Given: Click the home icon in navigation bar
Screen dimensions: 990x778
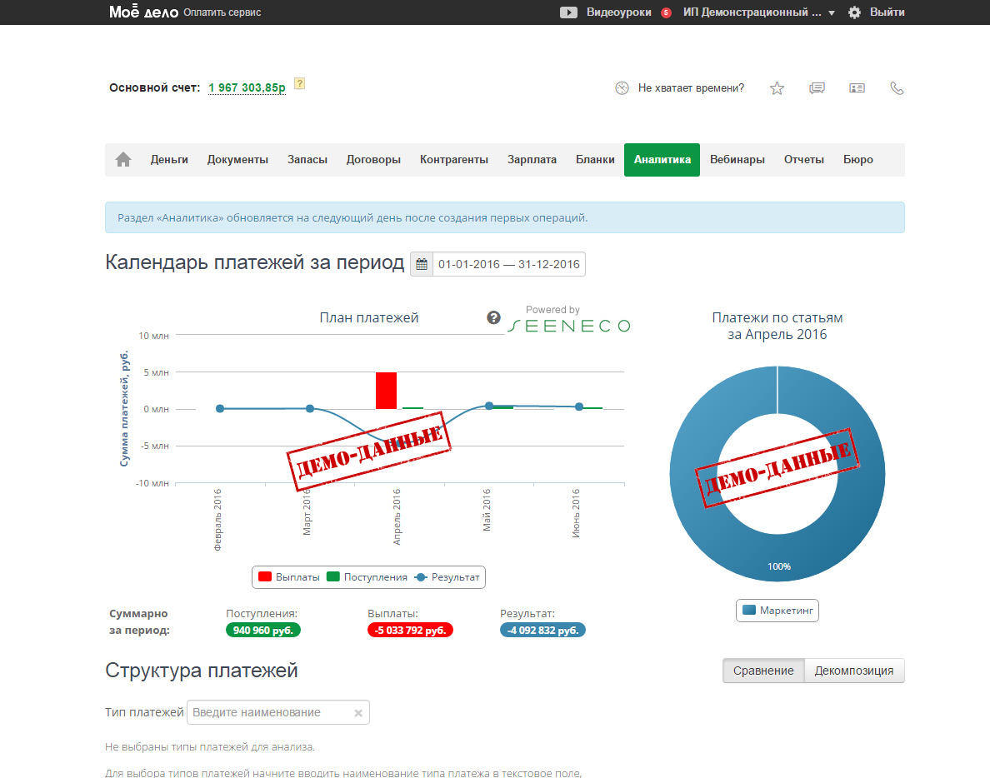Looking at the screenshot, I should (123, 160).
